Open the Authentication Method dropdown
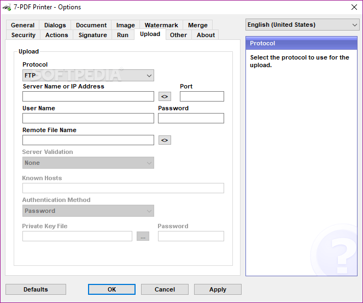This screenshot has width=363, height=303. (88, 211)
